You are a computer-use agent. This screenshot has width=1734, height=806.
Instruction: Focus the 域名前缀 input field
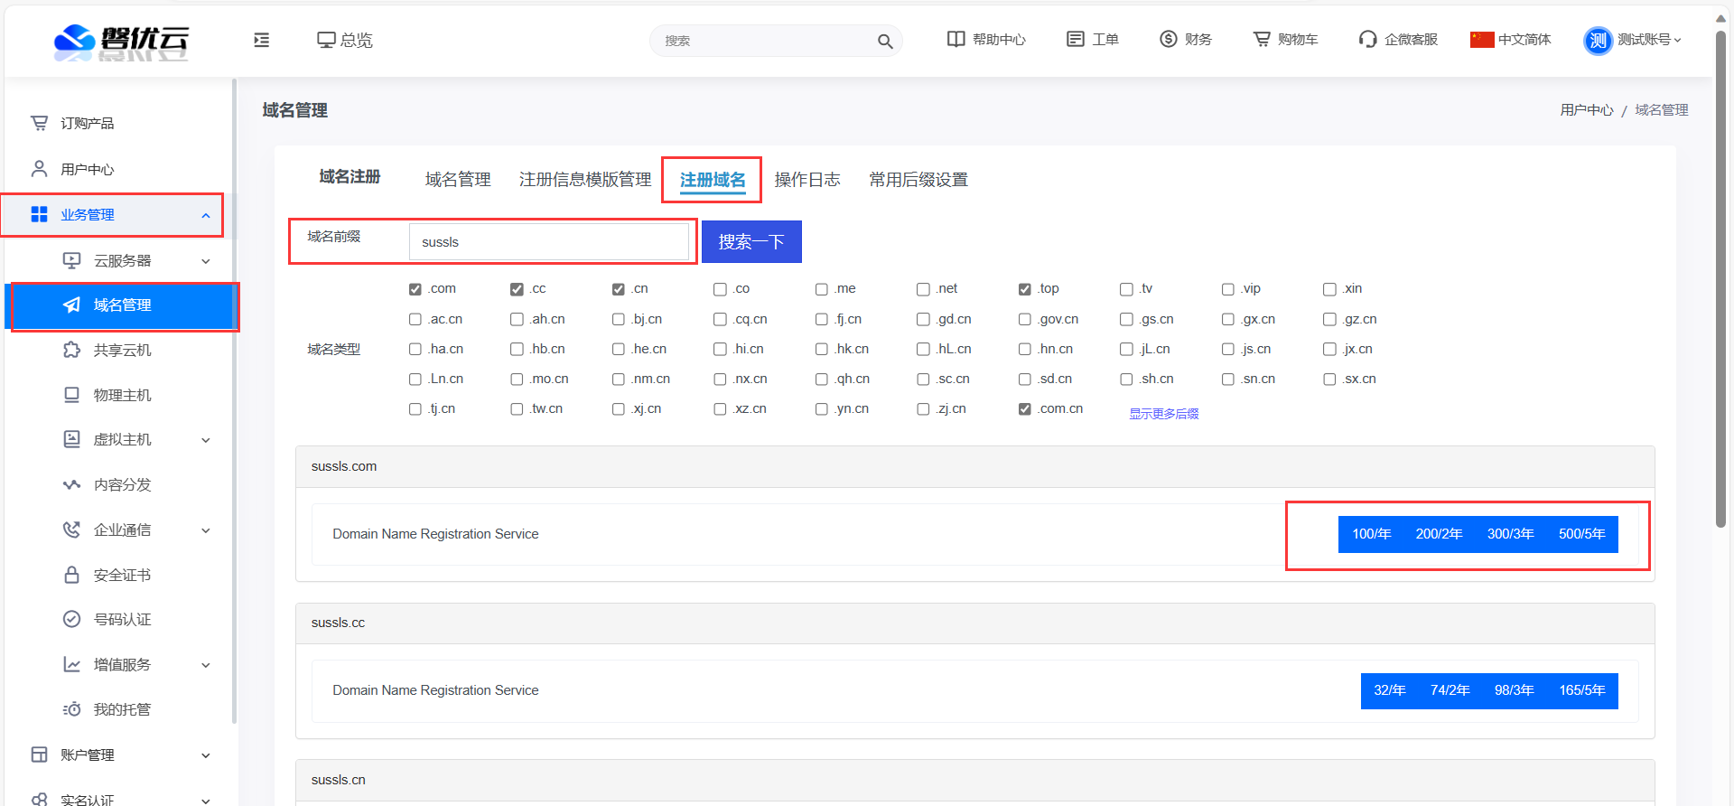pos(548,242)
